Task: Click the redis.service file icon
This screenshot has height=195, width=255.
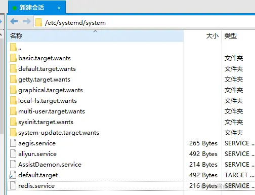Action: coord(13,185)
